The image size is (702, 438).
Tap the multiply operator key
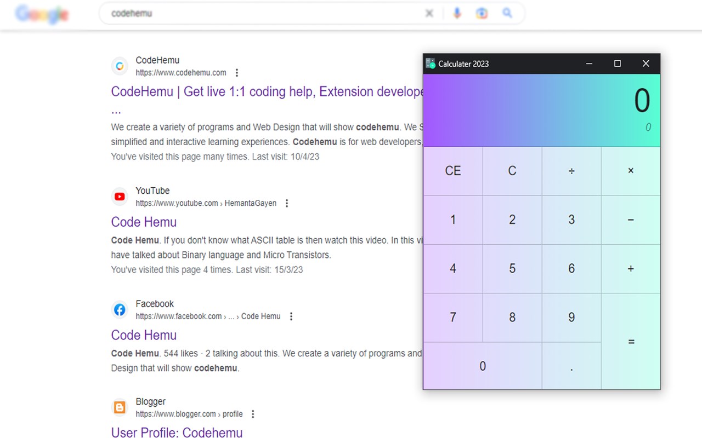pos(631,171)
